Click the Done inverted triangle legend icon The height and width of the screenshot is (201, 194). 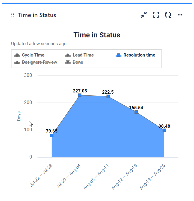(68, 62)
